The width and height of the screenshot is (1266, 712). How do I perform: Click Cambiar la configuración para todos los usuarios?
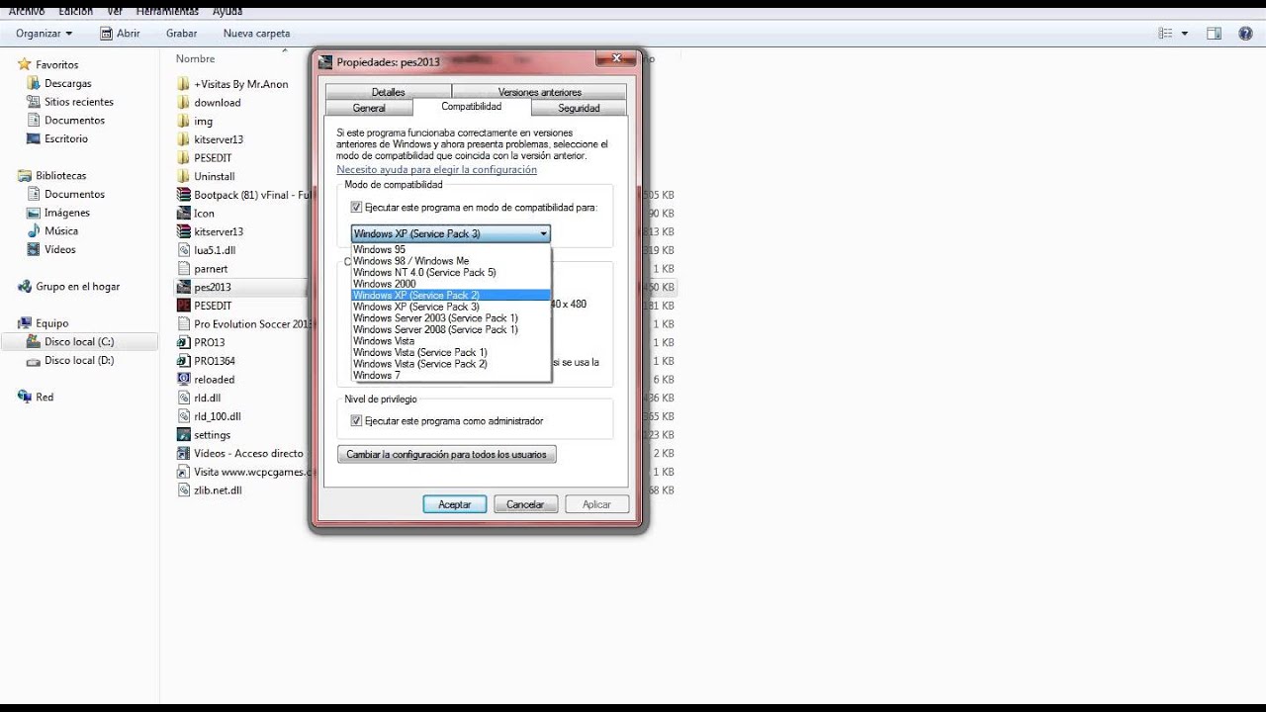(447, 454)
